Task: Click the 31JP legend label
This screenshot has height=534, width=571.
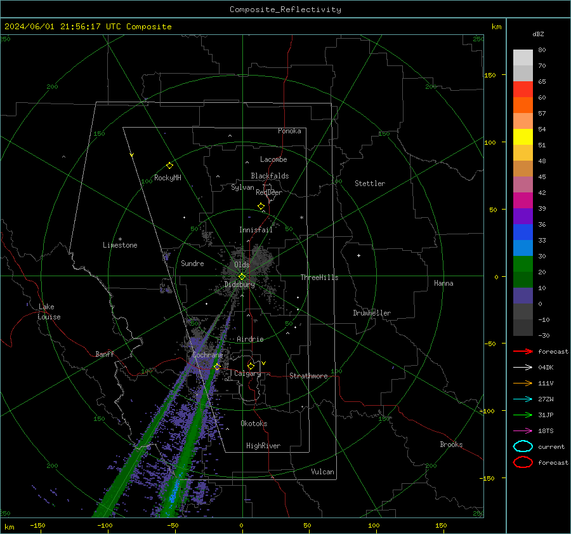Action: [x=546, y=415]
